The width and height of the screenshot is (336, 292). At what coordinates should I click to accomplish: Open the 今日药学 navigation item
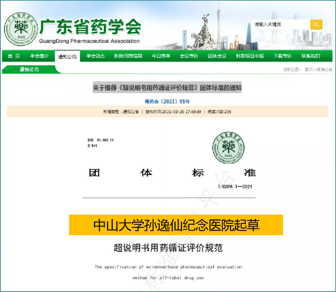click(161, 56)
